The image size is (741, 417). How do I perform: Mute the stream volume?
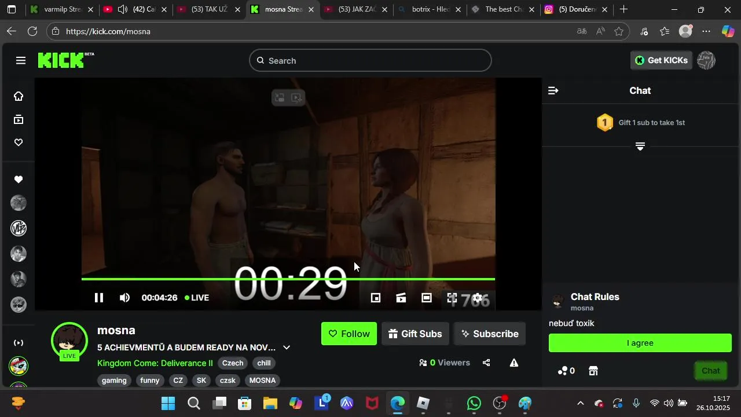[124, 298]
